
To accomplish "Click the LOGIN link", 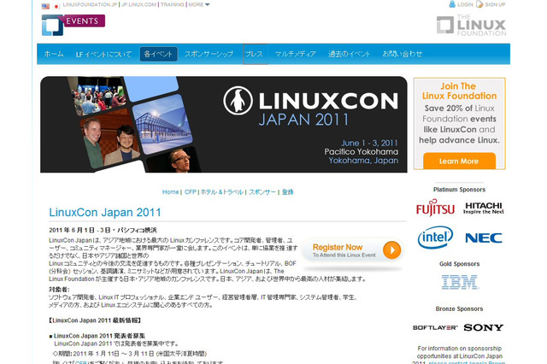I will pyautogui.click(x=465, y=4).
